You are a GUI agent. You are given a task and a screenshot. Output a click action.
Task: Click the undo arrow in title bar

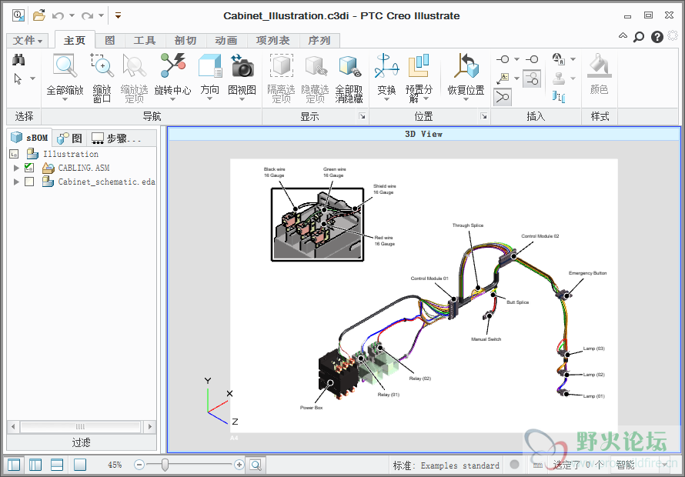[x=58, y=15]
